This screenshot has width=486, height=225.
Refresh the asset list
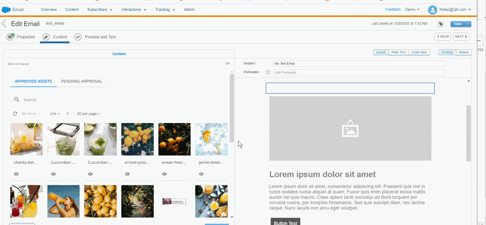pos(15,114)
